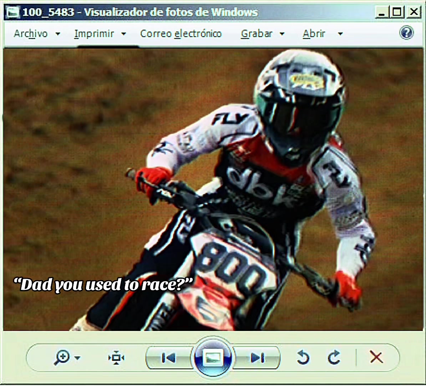This screenshot has width=426, height=386.
Task: Skip to the next photo
Action: pyautogui.click(x=257, y=358)
